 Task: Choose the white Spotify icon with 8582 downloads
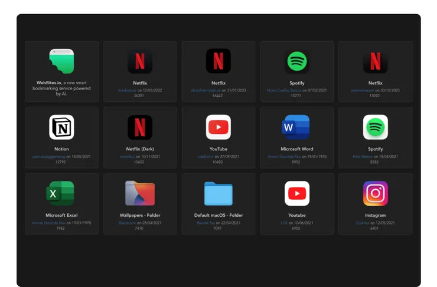(x=375, y=127)
